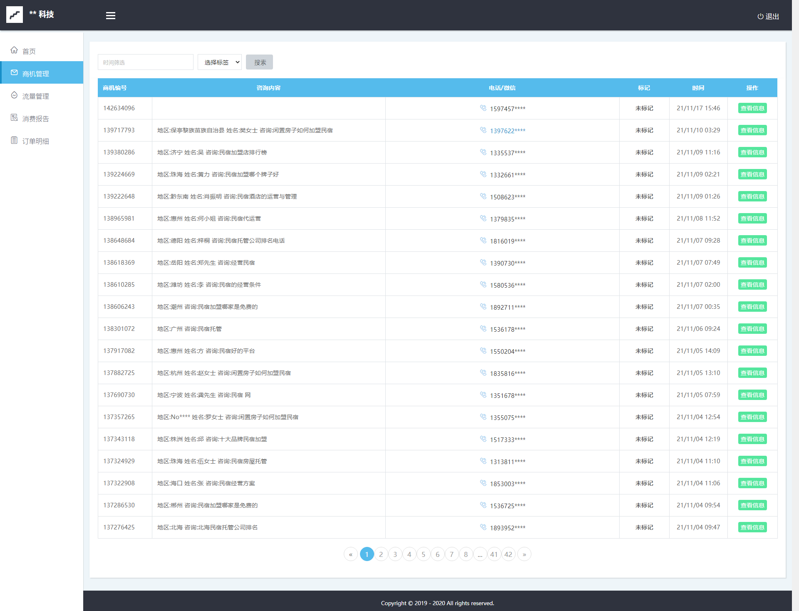Open 订单明细 sidebar item
799x611 pixels.
[x=42, y=141]
